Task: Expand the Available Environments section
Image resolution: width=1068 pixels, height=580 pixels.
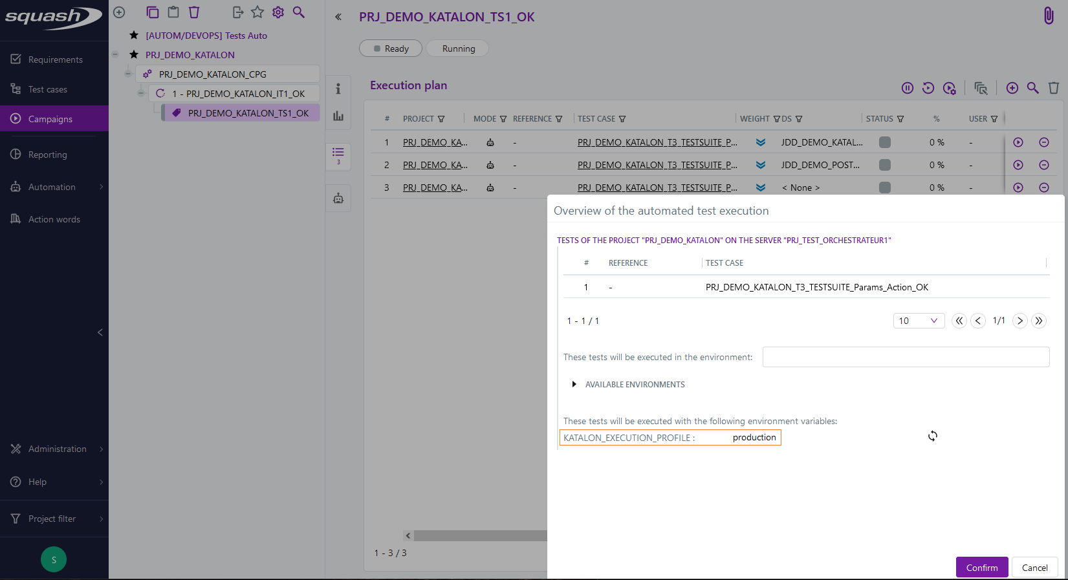Action: tap(574, 385)
